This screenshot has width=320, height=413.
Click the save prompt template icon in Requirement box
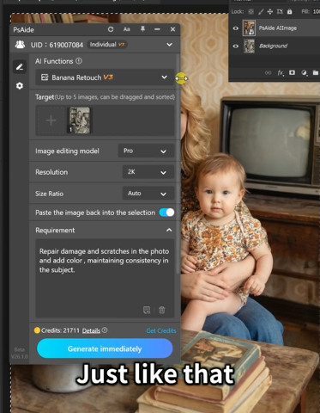[147, 310]
